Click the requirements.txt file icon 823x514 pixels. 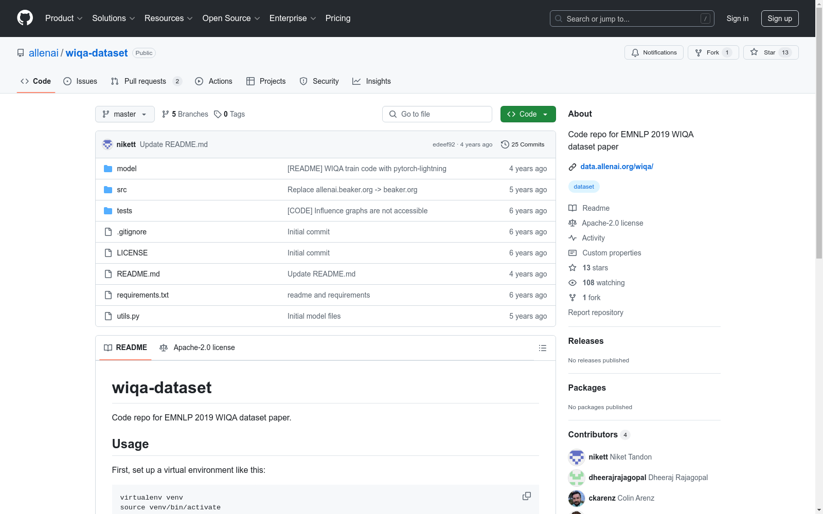pos(108,295)
